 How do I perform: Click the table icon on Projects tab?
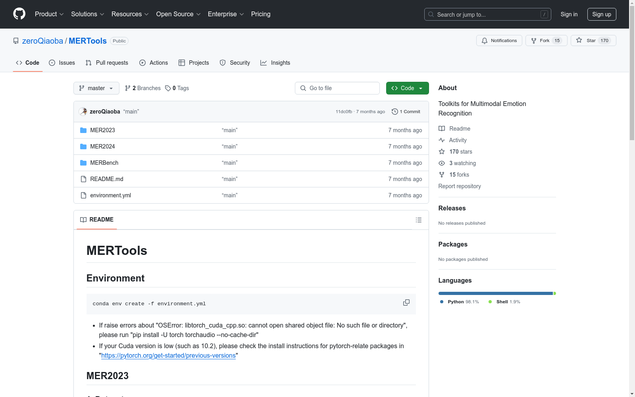pos(182,63)
